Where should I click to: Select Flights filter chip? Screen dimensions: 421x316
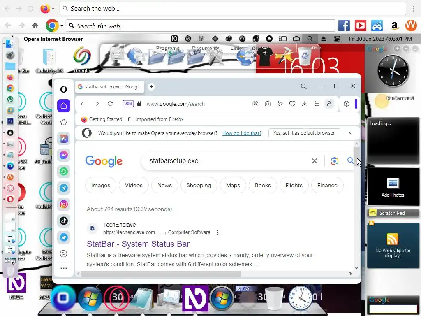(x=294, y=185)
